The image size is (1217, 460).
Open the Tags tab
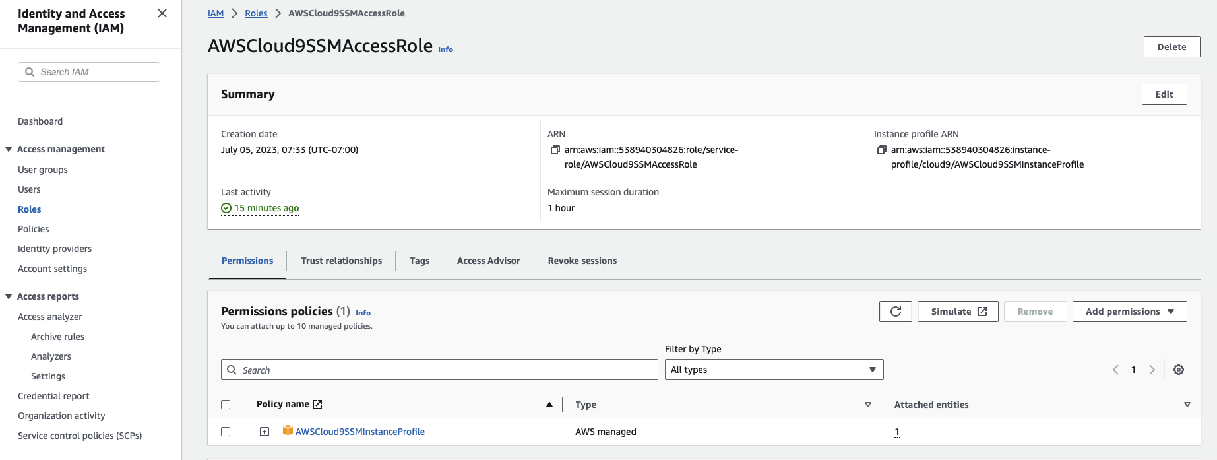tap(420, 261)
